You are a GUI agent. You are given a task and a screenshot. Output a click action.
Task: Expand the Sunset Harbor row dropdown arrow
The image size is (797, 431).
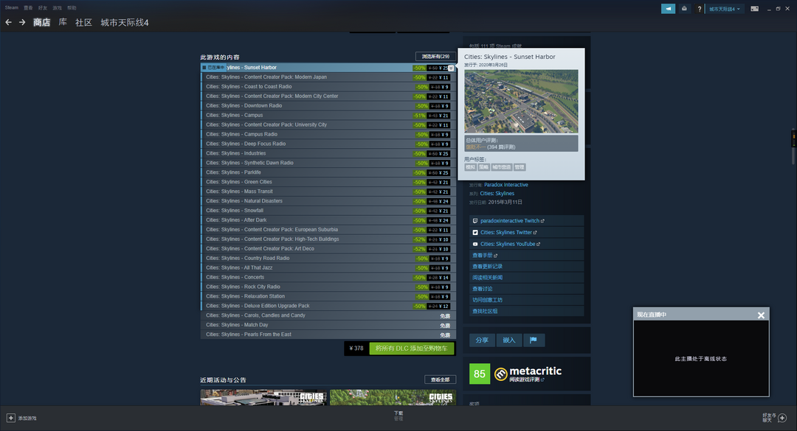(x=451, y=68)
